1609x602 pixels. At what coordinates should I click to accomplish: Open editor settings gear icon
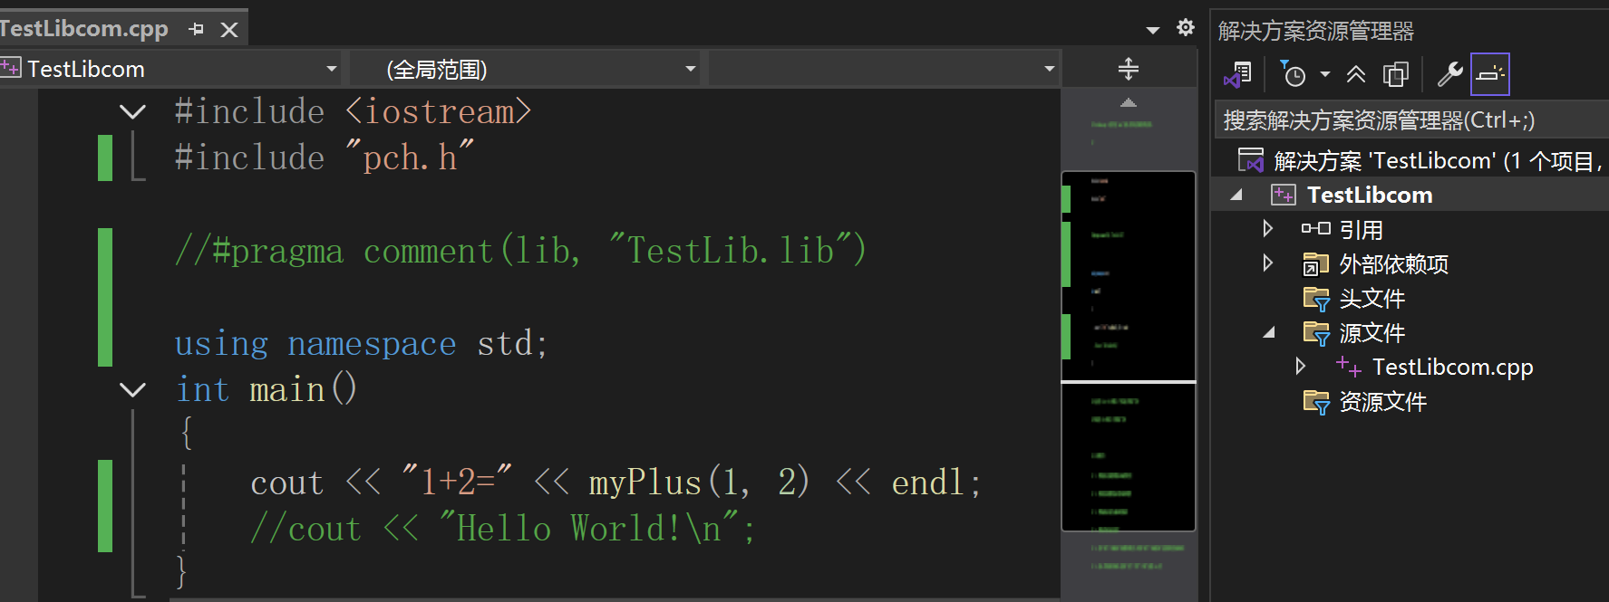click(1185, 28)
